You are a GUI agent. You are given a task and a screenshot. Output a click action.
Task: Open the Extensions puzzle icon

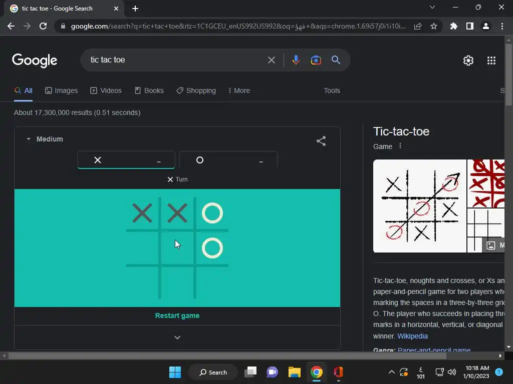click(454, 26)
